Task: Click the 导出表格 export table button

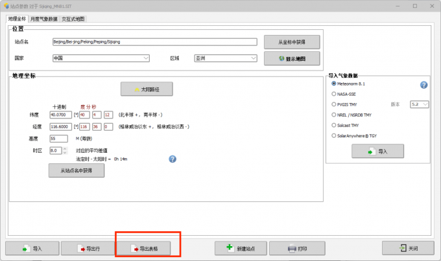Action: (x=143, y=248)
